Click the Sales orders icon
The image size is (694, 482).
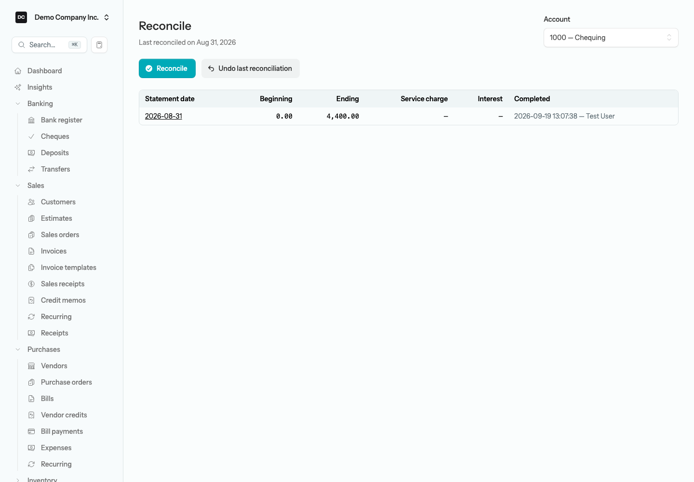(31, 235)
